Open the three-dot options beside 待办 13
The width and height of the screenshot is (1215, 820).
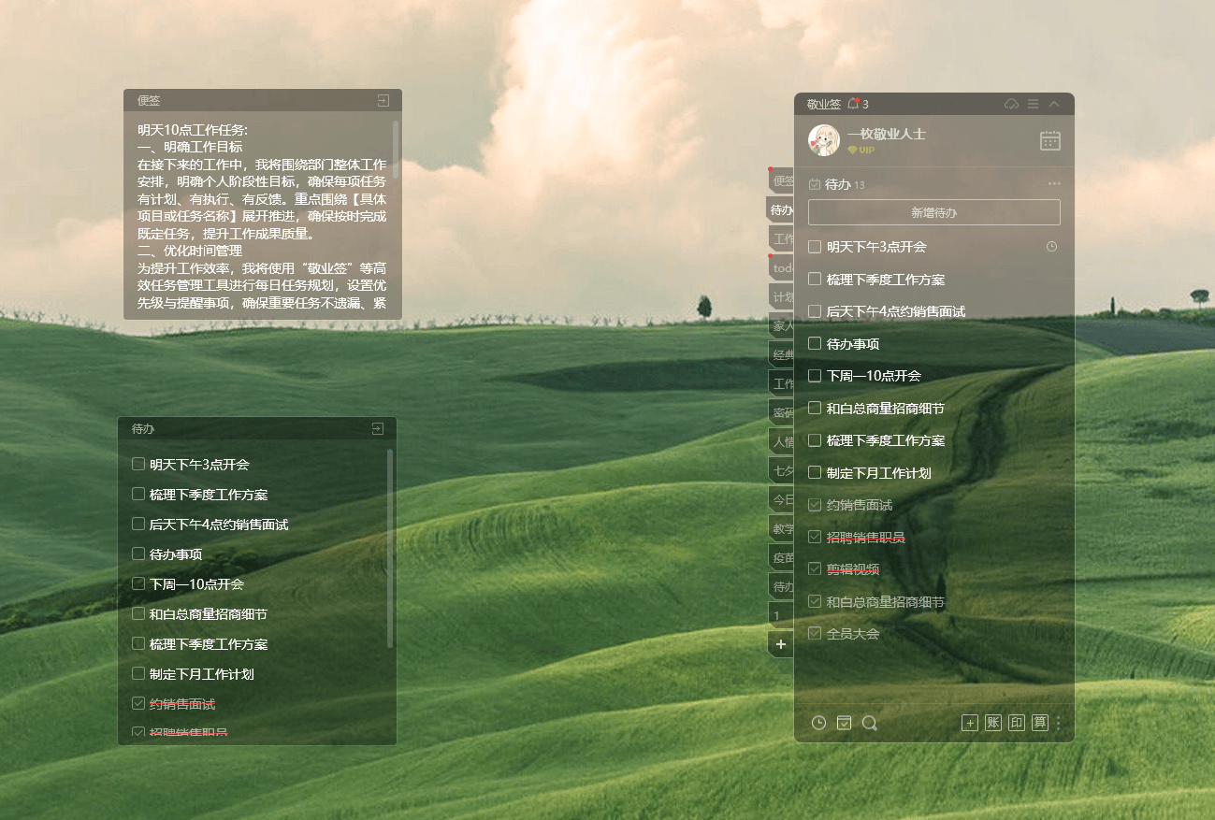[x=1055, y=184]
